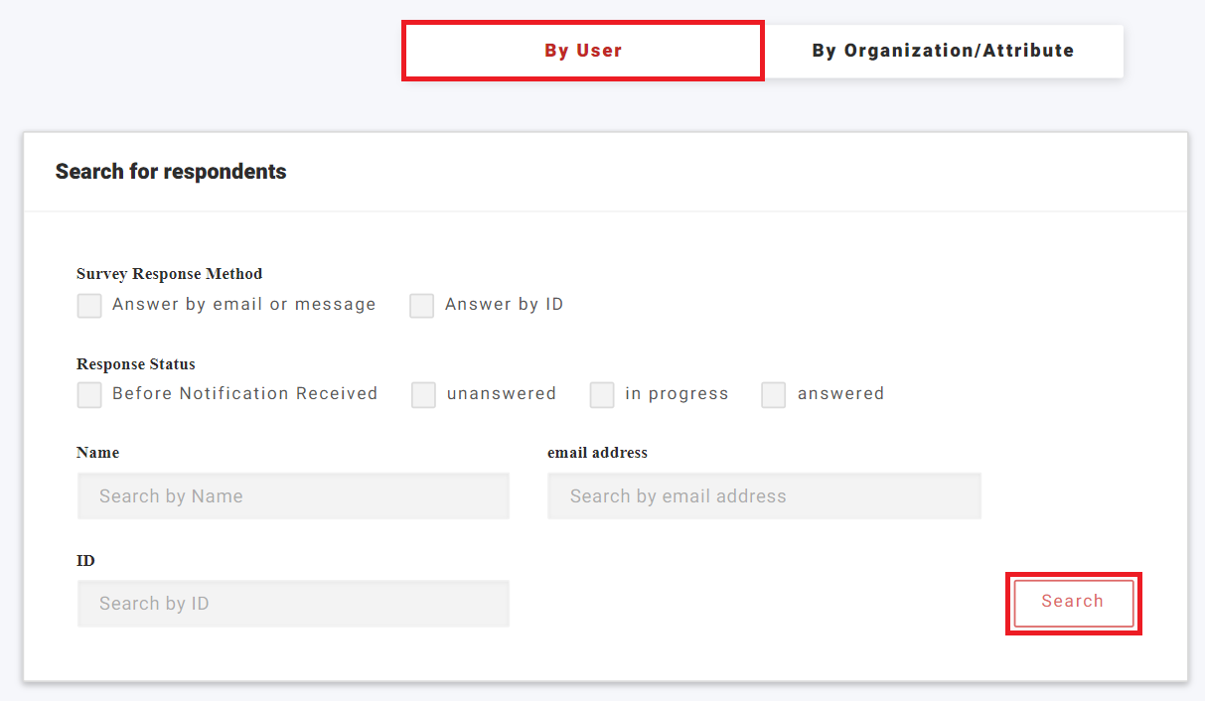Check the Answer by email or message checkbox
The image size is (1205, 701).
pyautogui.click(x=89, y=305)
